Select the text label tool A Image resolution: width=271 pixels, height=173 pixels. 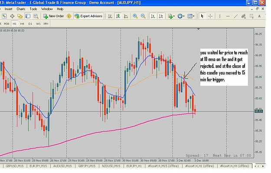click(259, 16)
